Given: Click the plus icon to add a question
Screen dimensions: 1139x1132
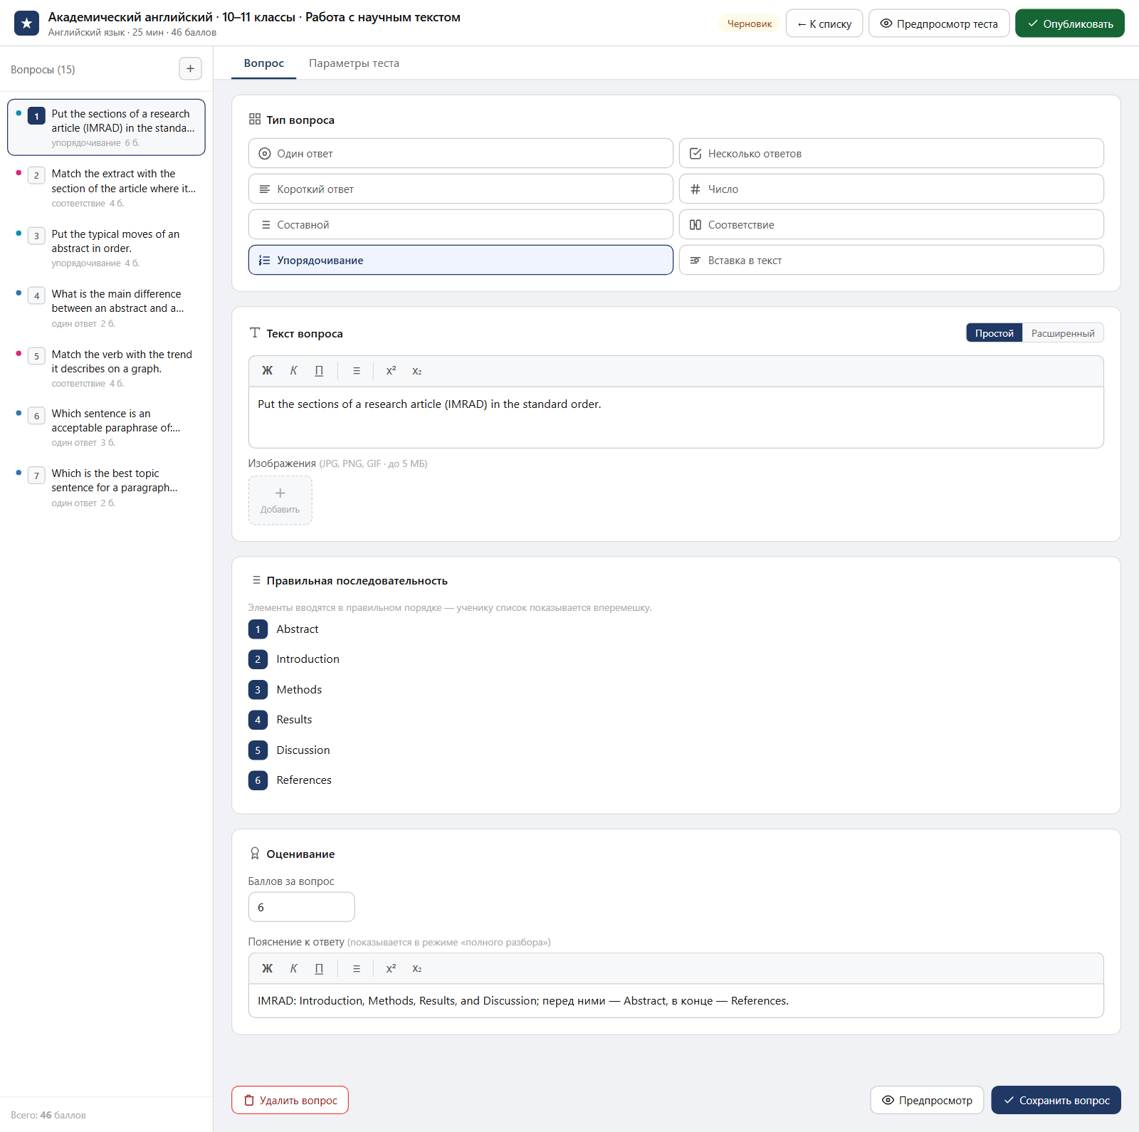Looking at the screenshot, I should [x=190, y=69].
